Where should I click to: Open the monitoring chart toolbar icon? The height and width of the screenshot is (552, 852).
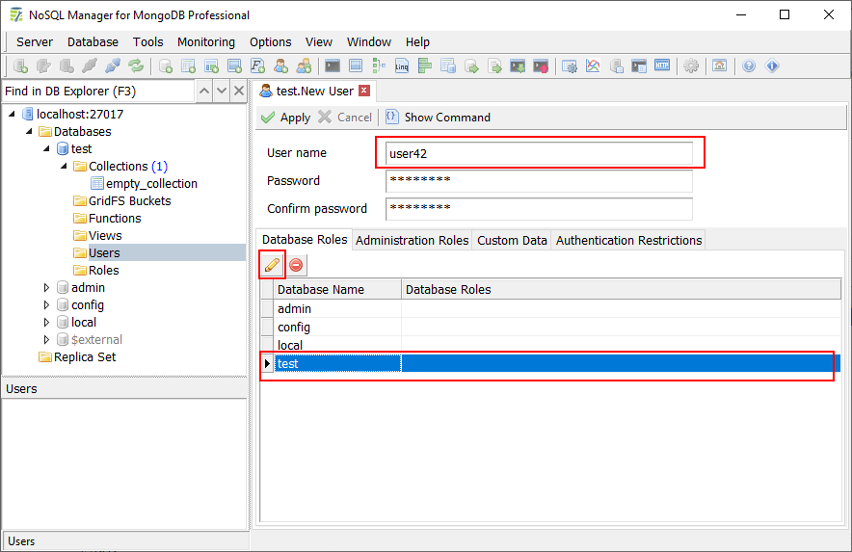point(593,66)
